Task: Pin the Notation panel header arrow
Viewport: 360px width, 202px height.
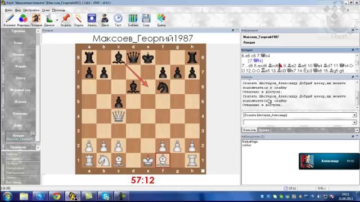Action: click(x=353, y=50)
